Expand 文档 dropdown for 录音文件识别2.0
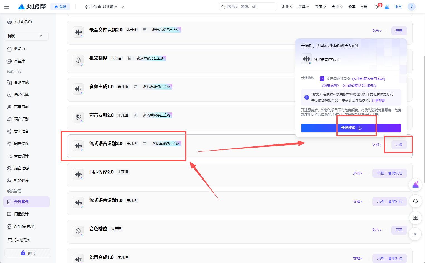This screenshot has width=425, height=263. coord(377,31)
